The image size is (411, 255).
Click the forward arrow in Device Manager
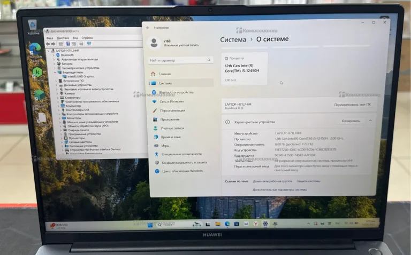(x=53, y=44)
